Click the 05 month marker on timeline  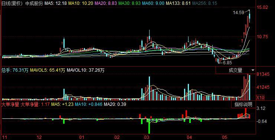tap(225, 137)
